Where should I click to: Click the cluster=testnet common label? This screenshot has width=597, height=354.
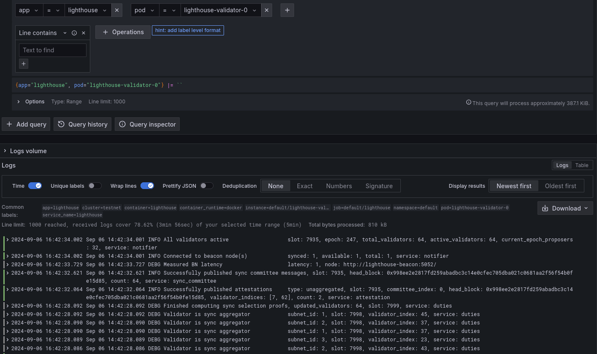point(102,208)
